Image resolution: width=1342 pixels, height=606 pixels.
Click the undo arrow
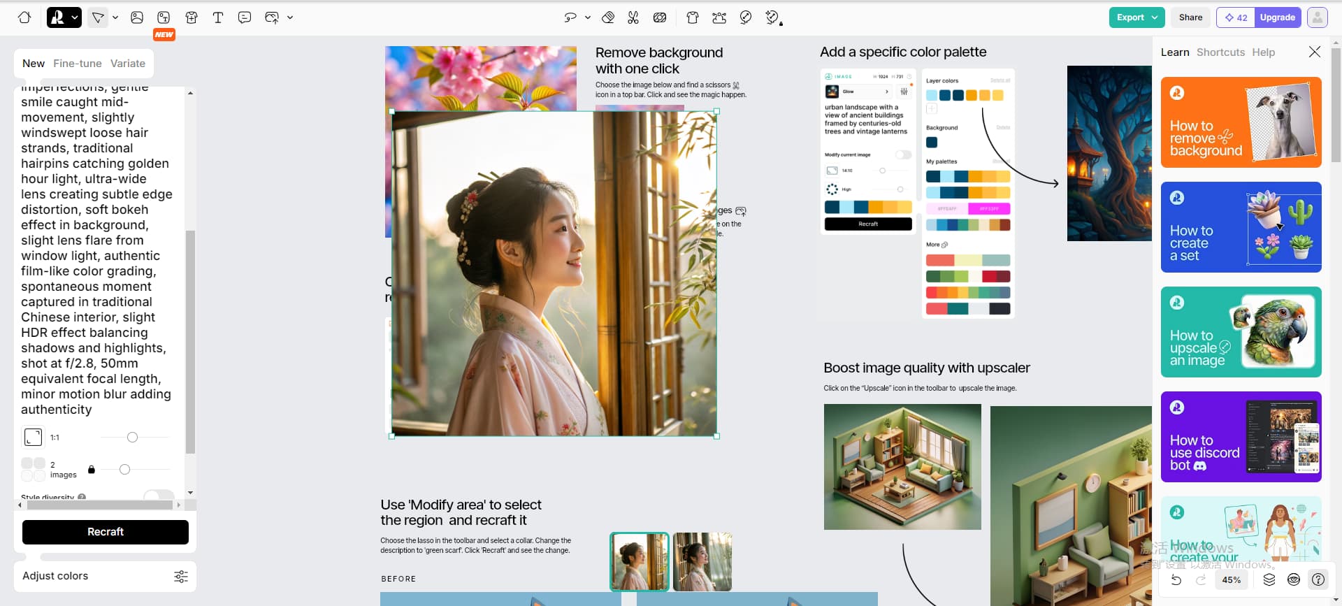tap(1176, 579)
